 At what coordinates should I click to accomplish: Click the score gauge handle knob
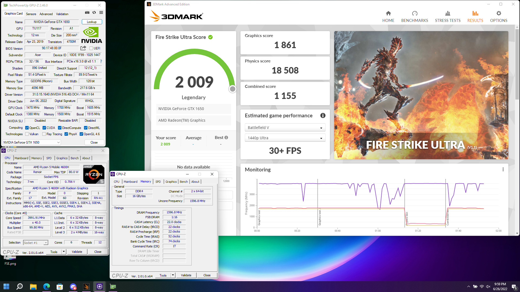[x=232, y=89]
